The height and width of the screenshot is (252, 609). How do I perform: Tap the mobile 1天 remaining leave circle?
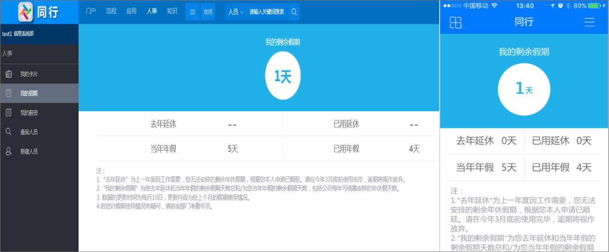[x=524, y=89]
